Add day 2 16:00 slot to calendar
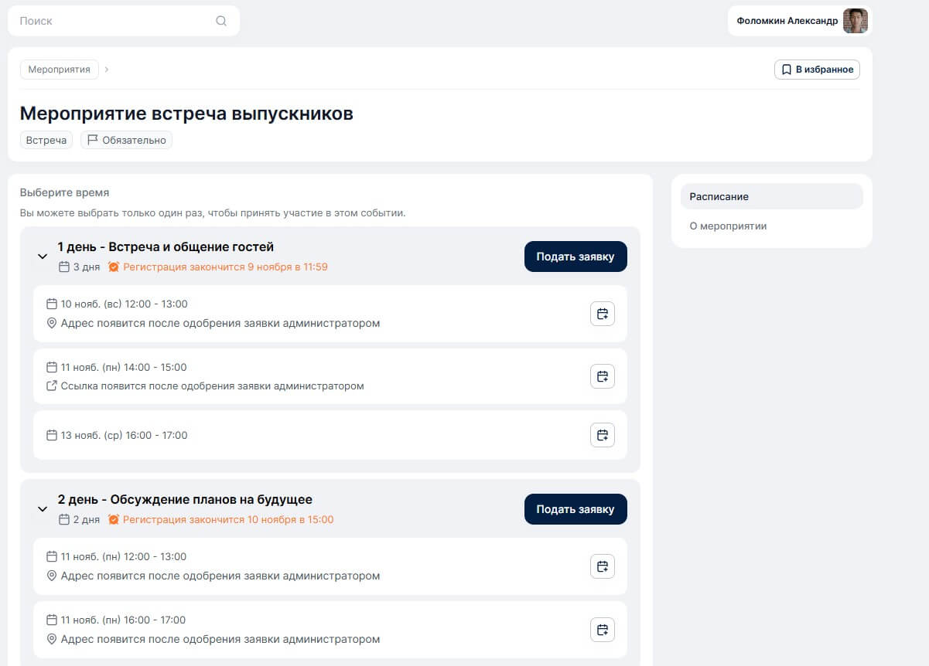 pos(603,629)
